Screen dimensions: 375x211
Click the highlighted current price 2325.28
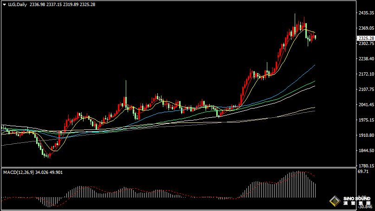pyautogui.click(x=365, y=38)
